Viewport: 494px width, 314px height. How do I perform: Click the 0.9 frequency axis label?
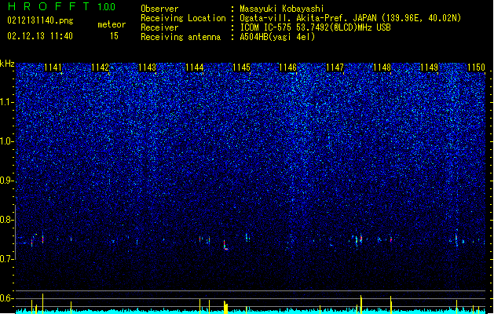tap(6, 181)
